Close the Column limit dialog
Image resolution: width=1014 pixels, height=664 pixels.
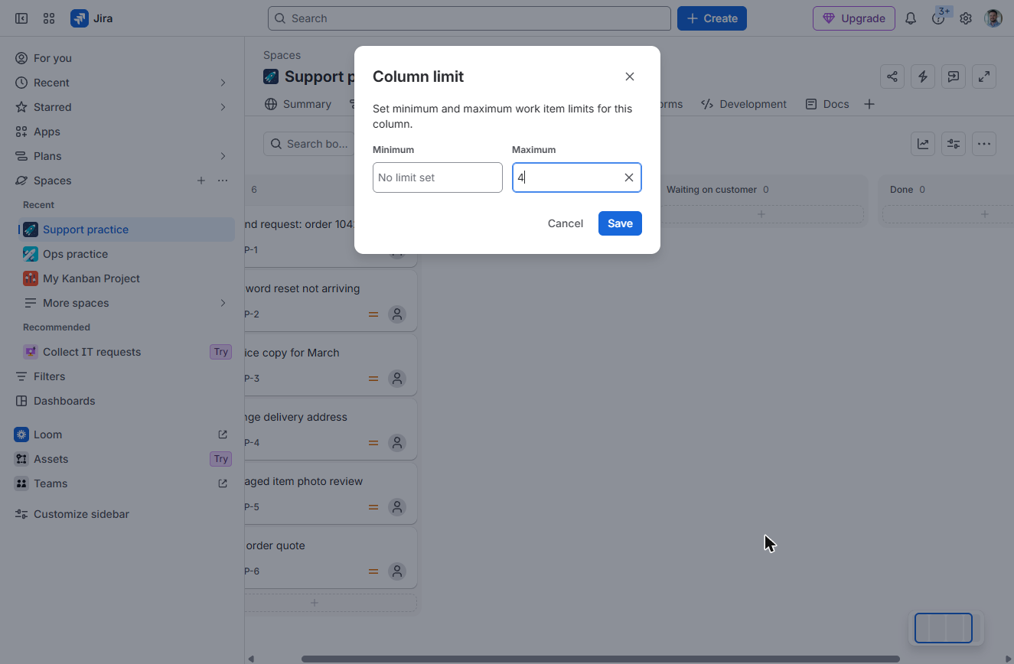[630, 76]
